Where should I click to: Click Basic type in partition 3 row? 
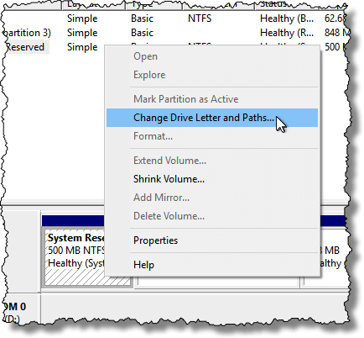click(142, 33)
